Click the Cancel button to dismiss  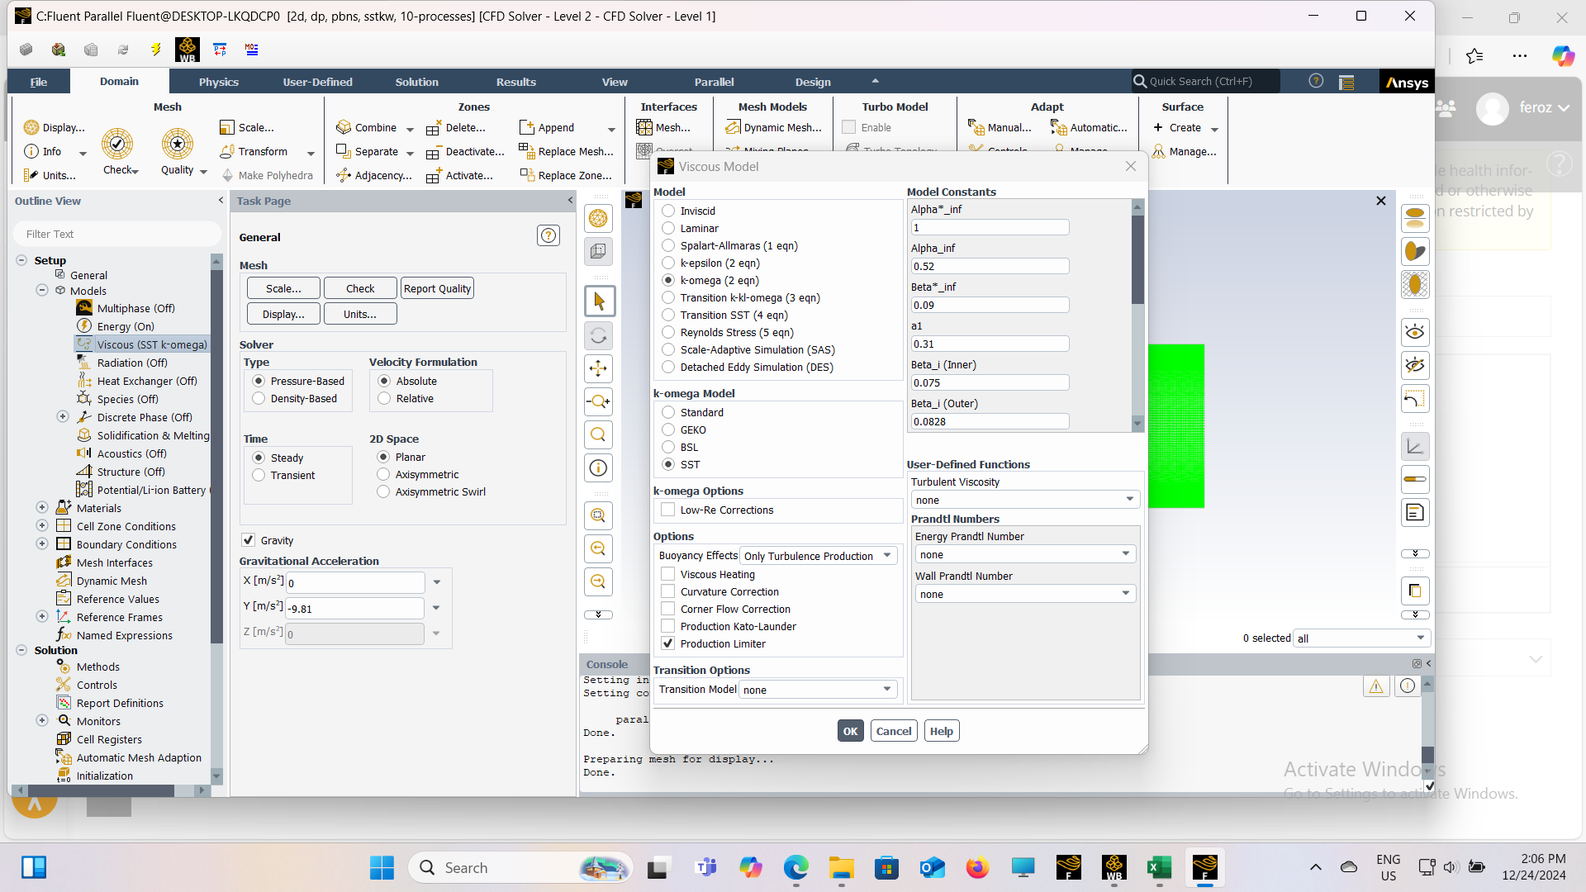point(893,731)
